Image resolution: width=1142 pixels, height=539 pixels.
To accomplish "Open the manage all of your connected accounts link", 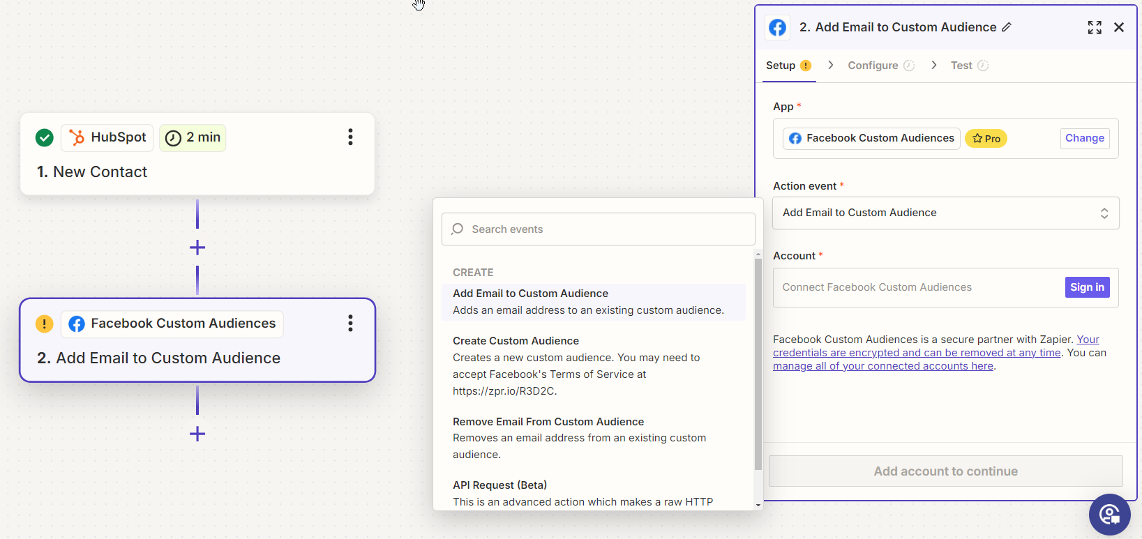I will point(883,366).
